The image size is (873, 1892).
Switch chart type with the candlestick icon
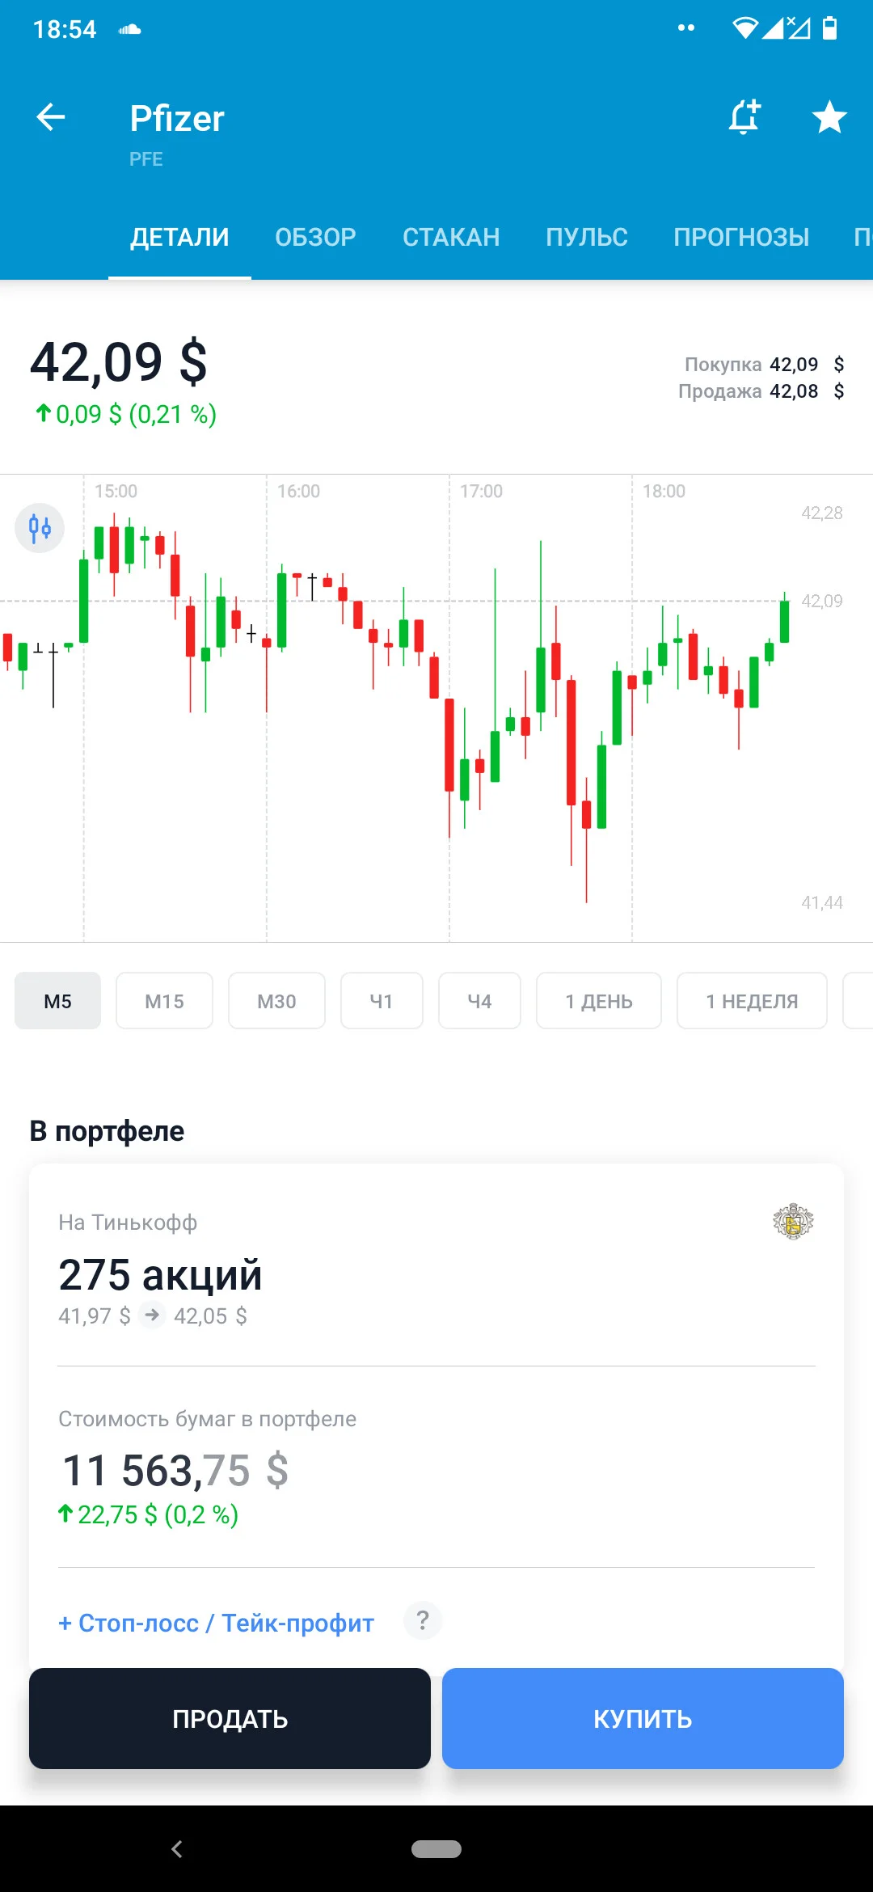click(x=40, y=528)
